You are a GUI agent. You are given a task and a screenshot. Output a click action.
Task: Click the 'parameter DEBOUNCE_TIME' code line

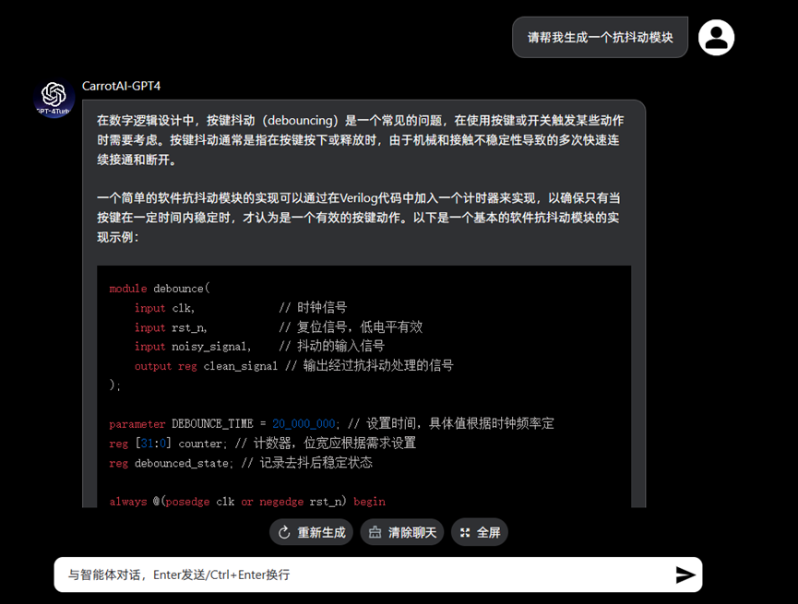(x=331, y=423)
